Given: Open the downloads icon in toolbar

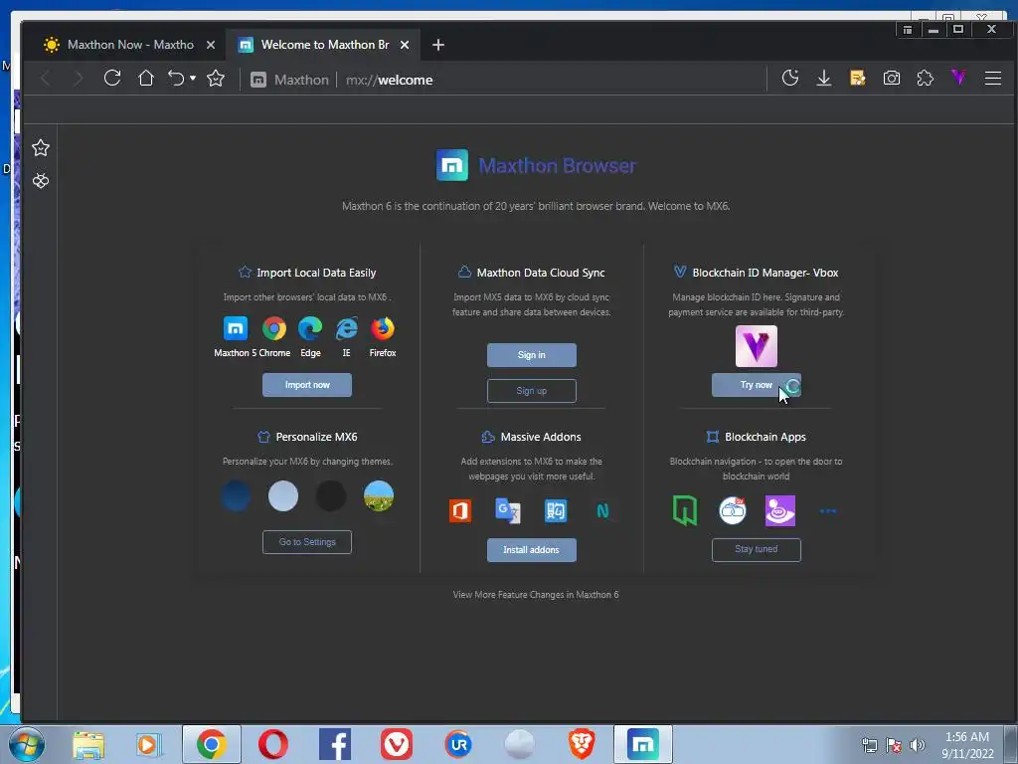Looking at the screenshot, I should [824, 79].
